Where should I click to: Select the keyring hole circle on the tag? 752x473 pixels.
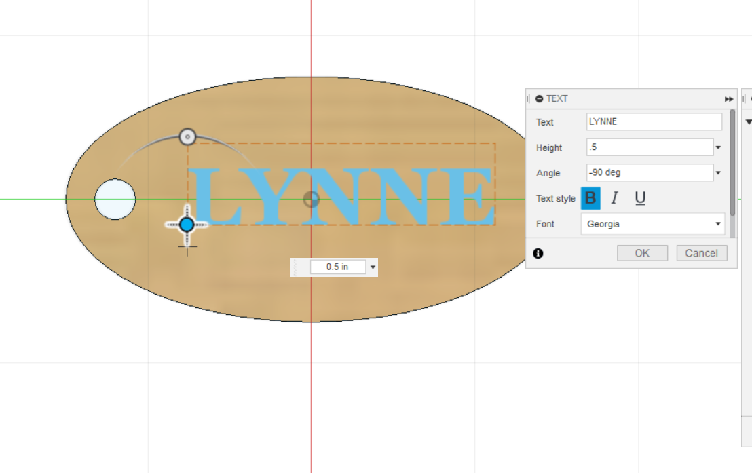pos(115,199)
